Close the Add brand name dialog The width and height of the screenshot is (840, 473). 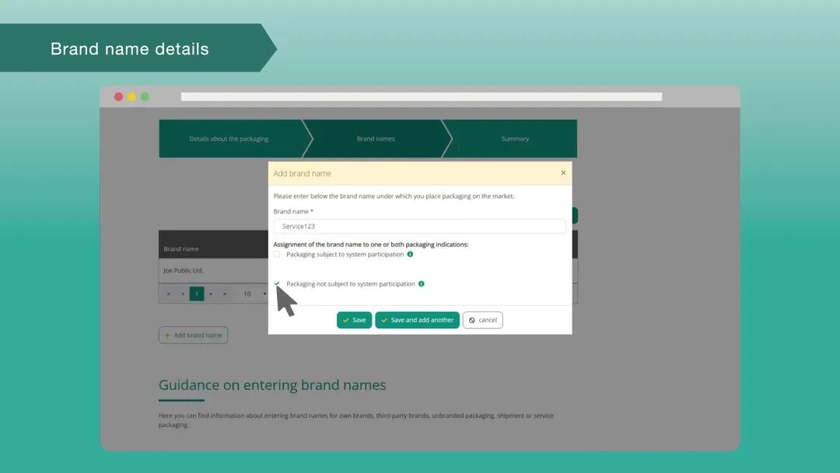pyautogui.click(x=563, y=173)
